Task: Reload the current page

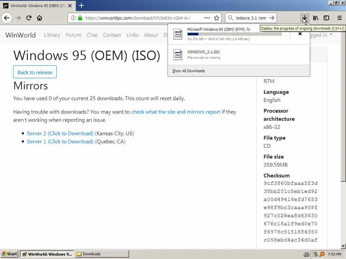Action: (x=29, y=18)
